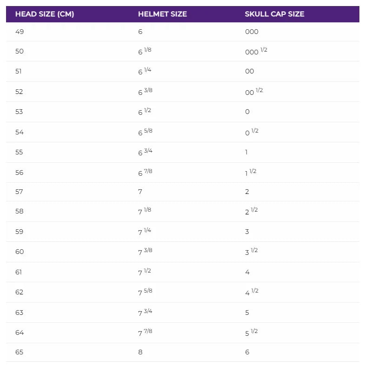Click helmet size 7 1/4 value
The image size is (365, 366).
[145, 232]
